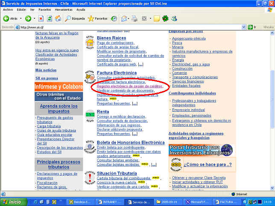Open the Mail icon dropdown arrow
275x206 pixels.
[x=129, y=18]
